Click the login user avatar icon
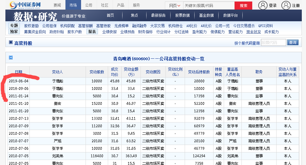 (x=263, y=5)
